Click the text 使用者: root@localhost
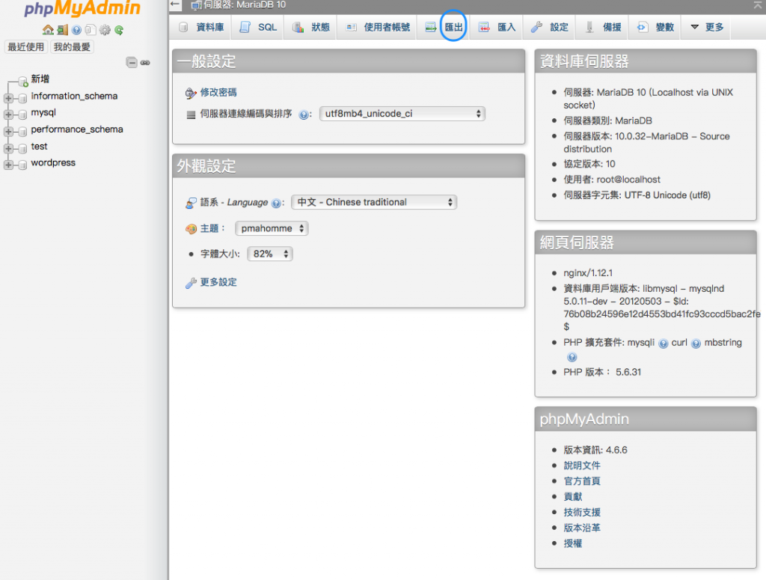The height and width of the screenshot is (580, 766). point(612,180)
